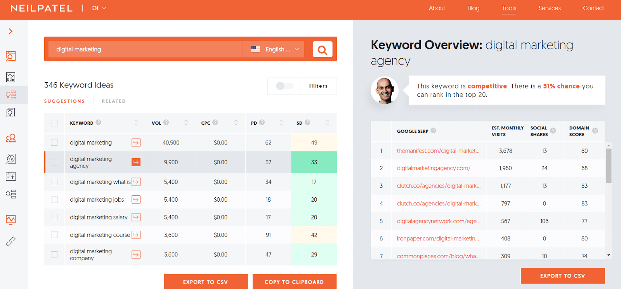
Task: Open the line chart sidebar icon near bottom
Action: (x=11, y=220)
